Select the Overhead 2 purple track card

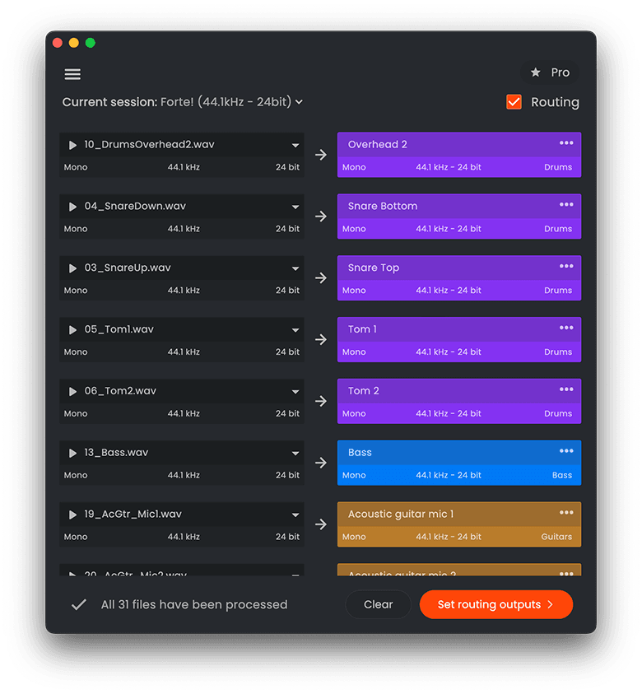click(x=458, y=155)
